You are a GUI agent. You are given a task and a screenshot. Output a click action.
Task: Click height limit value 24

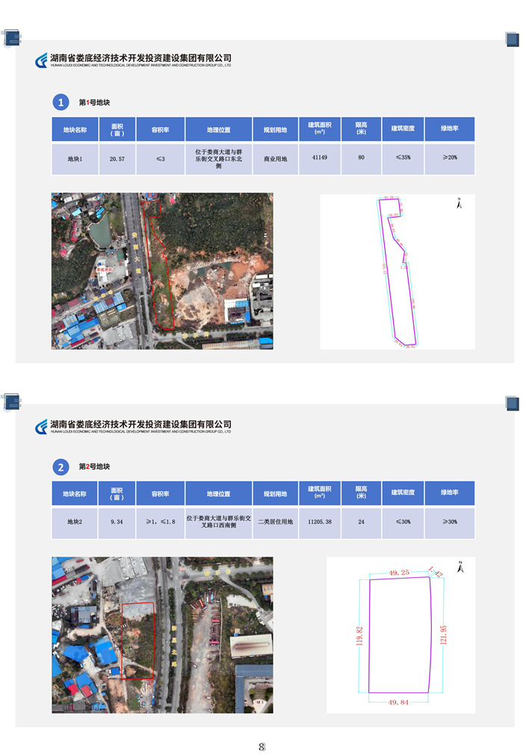361,523
